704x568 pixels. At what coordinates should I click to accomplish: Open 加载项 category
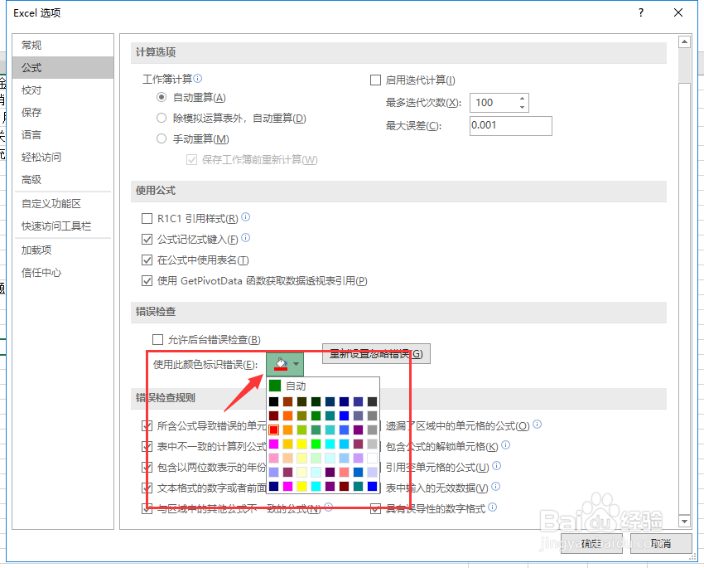click(x=63, y=250)
